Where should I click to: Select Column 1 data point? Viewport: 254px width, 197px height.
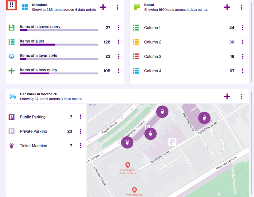152,28
